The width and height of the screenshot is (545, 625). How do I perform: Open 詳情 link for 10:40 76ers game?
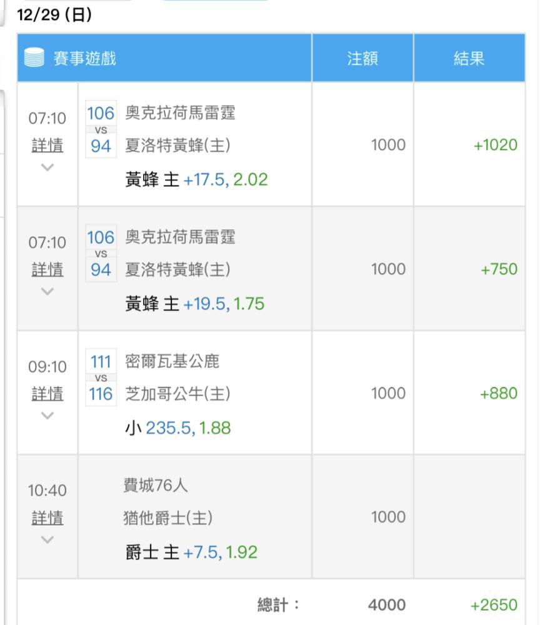click(x=47, y=517)
